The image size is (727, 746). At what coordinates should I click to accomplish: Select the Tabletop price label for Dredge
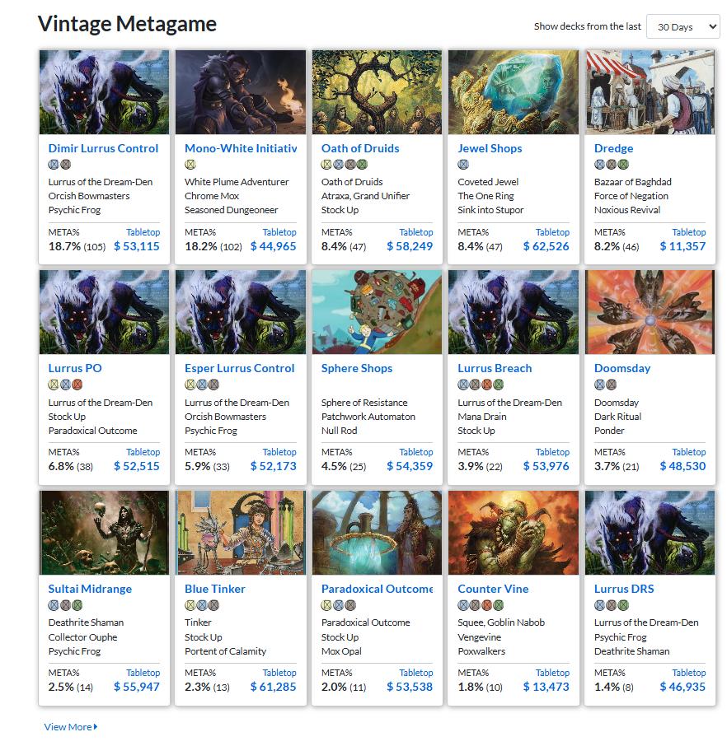click(688, 232)
